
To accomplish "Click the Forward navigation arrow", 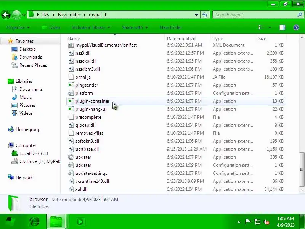I will tap(16, 15).
